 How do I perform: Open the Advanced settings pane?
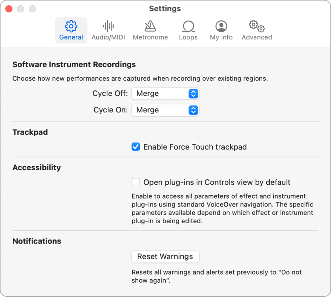[256, 30]
